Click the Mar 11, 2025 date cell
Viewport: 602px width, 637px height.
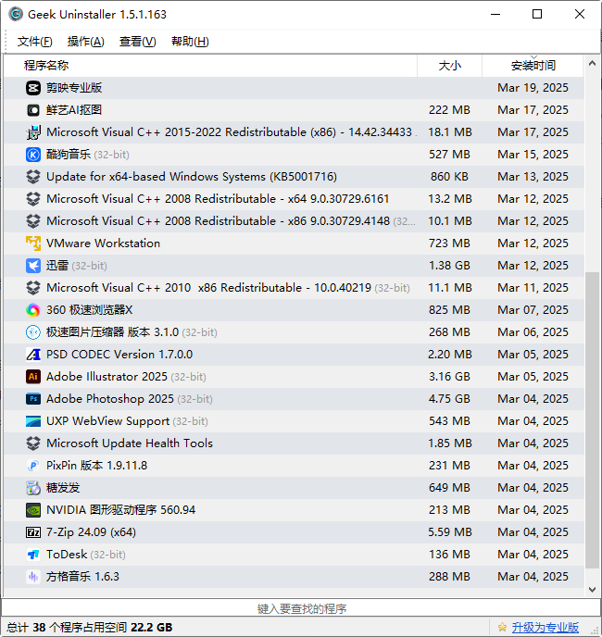point(533,288)
